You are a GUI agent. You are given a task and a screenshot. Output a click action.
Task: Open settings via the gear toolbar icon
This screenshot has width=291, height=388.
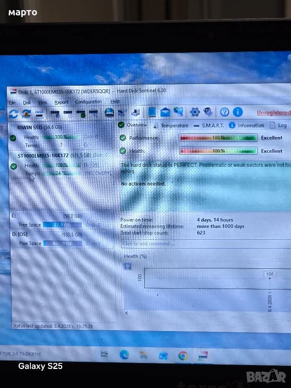(x=195, y=112)
